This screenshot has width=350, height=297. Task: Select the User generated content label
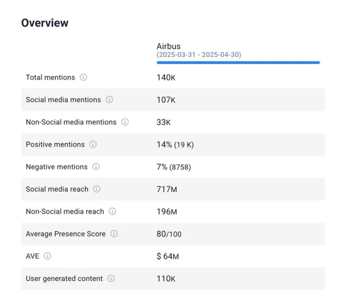pos(64,279)
